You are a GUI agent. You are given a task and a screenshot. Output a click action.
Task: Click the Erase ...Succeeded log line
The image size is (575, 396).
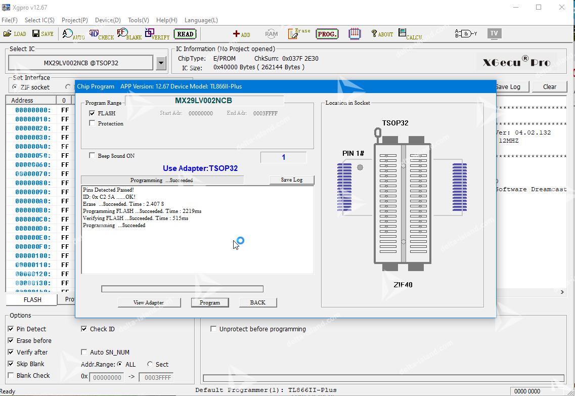[x=123, y=204]
